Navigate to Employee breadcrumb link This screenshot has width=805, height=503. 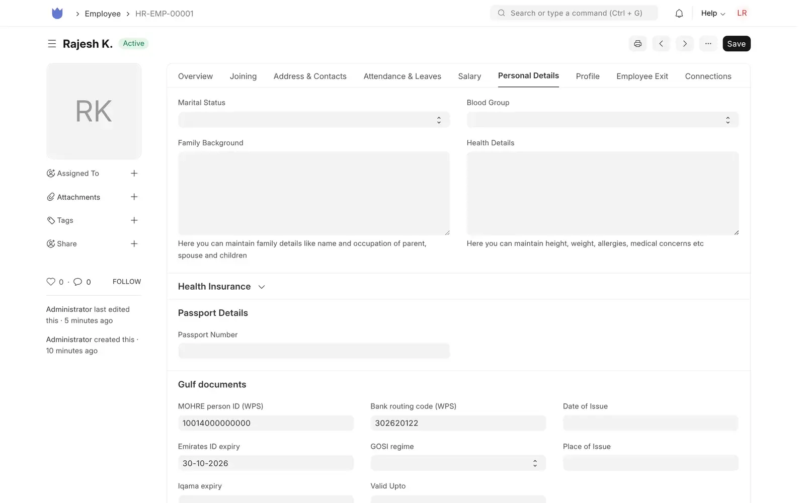pyautogui.click(x=103, y=14)
